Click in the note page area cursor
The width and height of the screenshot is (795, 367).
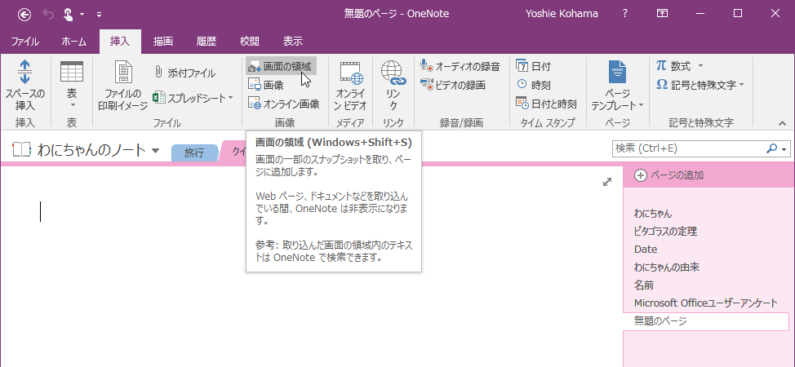point(41,212)
